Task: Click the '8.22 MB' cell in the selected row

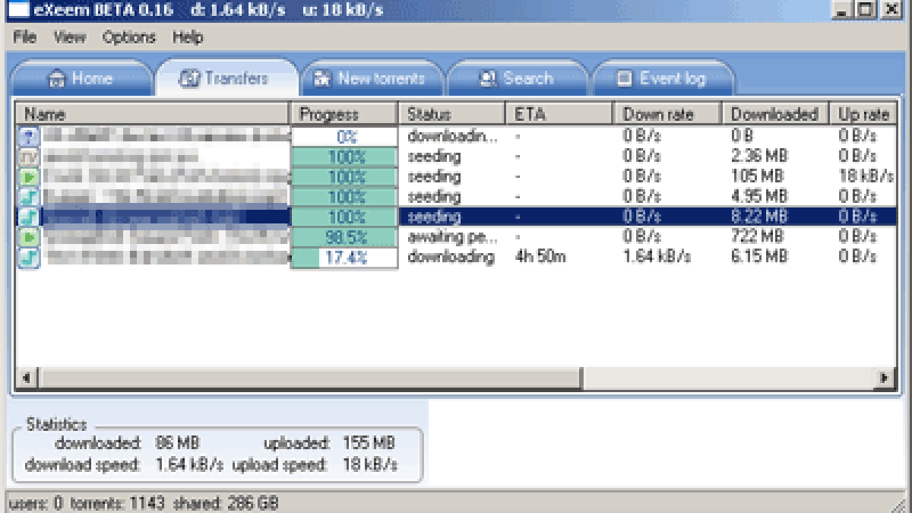Action: coord(759,217)
